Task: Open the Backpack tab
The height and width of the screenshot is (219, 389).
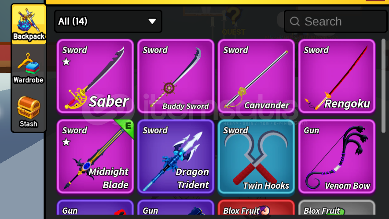Action: pyautogui.click(x=29, y=24)
